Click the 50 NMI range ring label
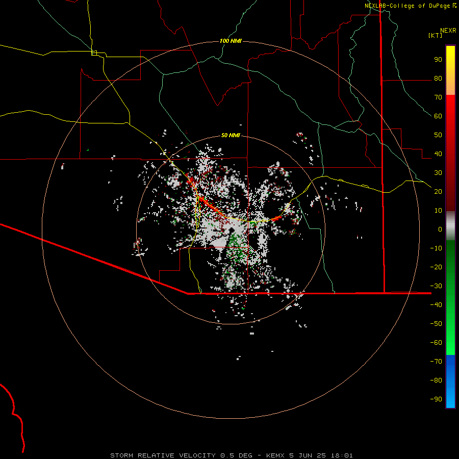This screenshot has width=459, height=459. [x=231, y=135]
